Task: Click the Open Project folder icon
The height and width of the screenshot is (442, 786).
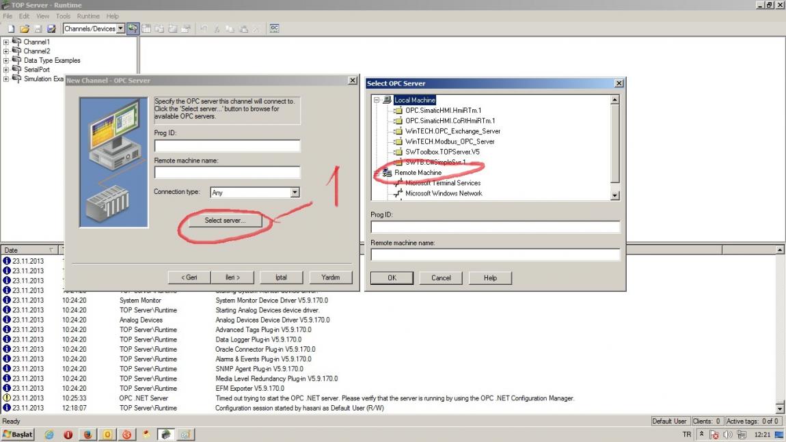Action: click(24, 29)
